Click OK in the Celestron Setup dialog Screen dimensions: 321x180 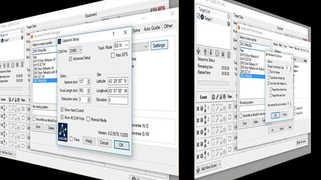pos(122,145)
